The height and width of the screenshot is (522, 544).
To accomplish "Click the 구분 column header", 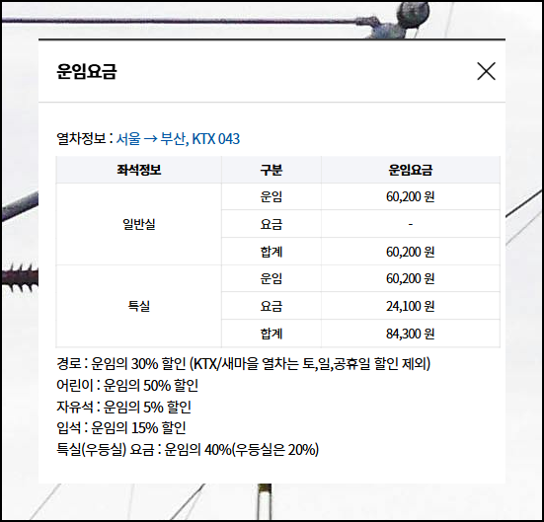I will pos(272,170).
